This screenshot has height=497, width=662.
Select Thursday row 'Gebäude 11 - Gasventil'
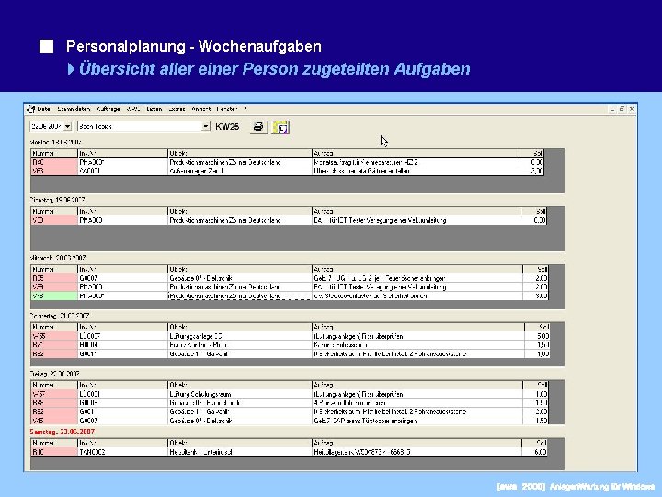[x=291, y=353]
